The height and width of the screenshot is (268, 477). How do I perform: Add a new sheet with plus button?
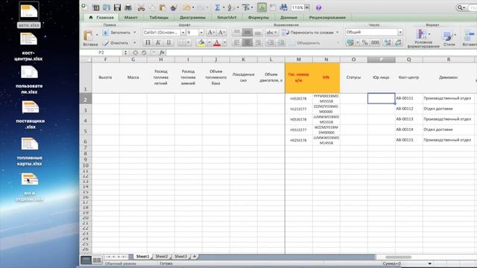[195, 256]
